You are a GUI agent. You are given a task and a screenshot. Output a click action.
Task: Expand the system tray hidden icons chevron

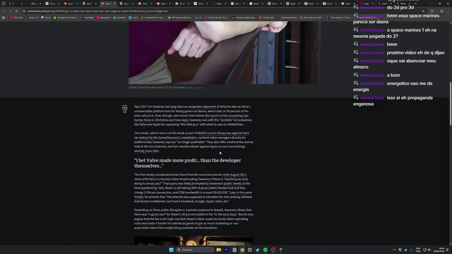[x=394, y=250]
